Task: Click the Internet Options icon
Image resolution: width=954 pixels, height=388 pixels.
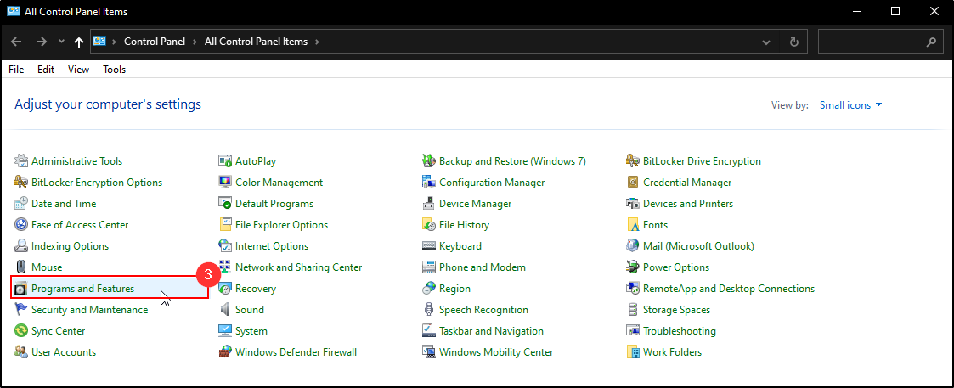Action: click(x=225, y=246)
